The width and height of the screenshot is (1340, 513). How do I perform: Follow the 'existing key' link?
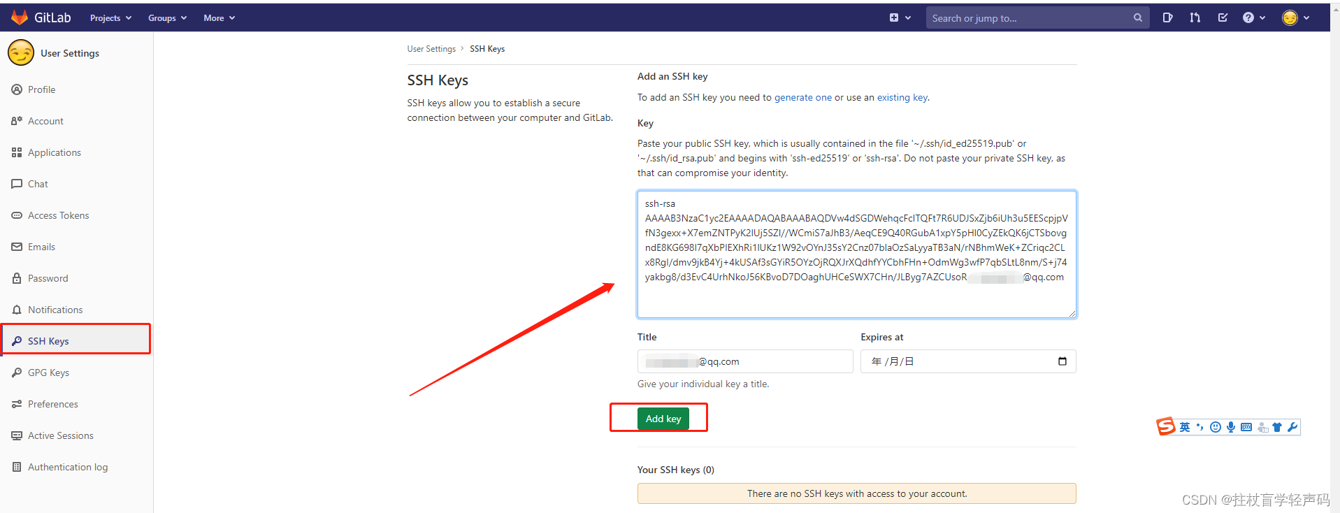(x=902, y=98)
